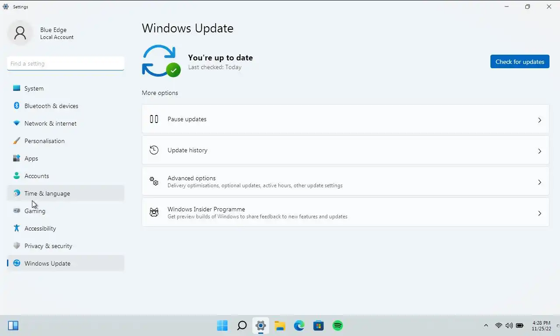This screenshot has height=336, width=560.
Task: Select the Time & language globe icon
Action: tap(17, 193)
